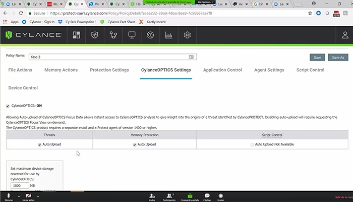Toggle the CylanceOPTICS ON checkbox
The width and height of the screenshot is (353, 202).
[x=8, y=106]
